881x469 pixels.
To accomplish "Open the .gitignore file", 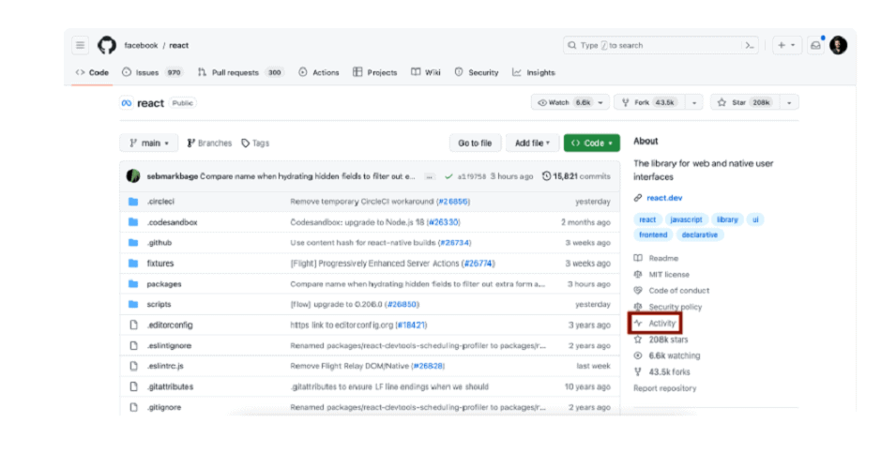I will pos(164,408).
